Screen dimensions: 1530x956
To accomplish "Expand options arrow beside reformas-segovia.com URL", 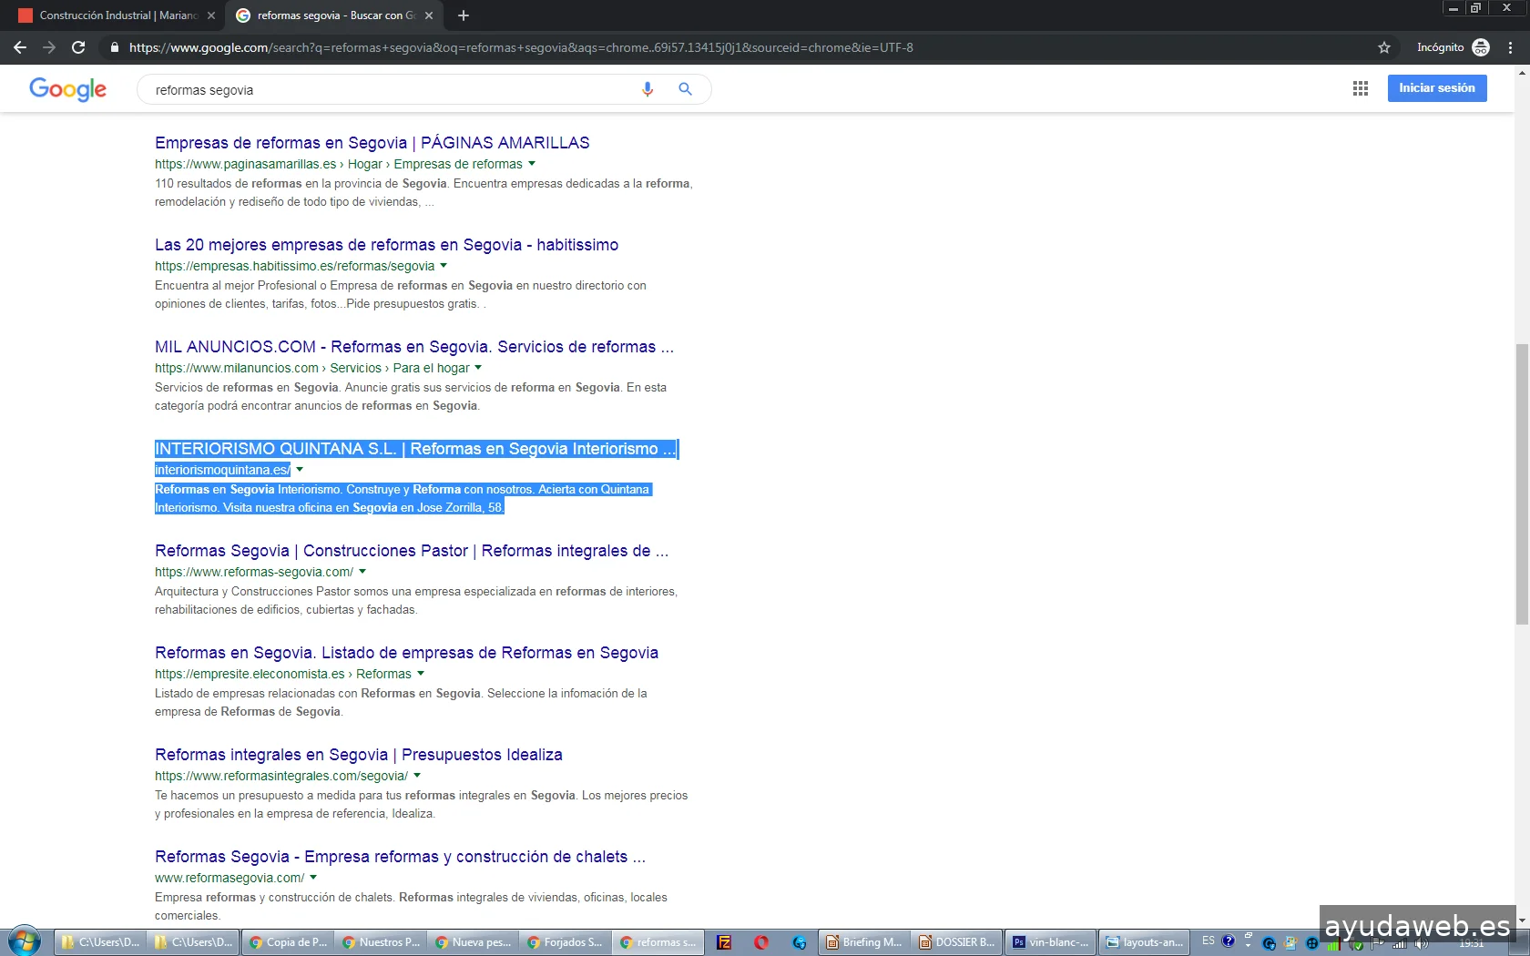I will (x=362, y=572).
